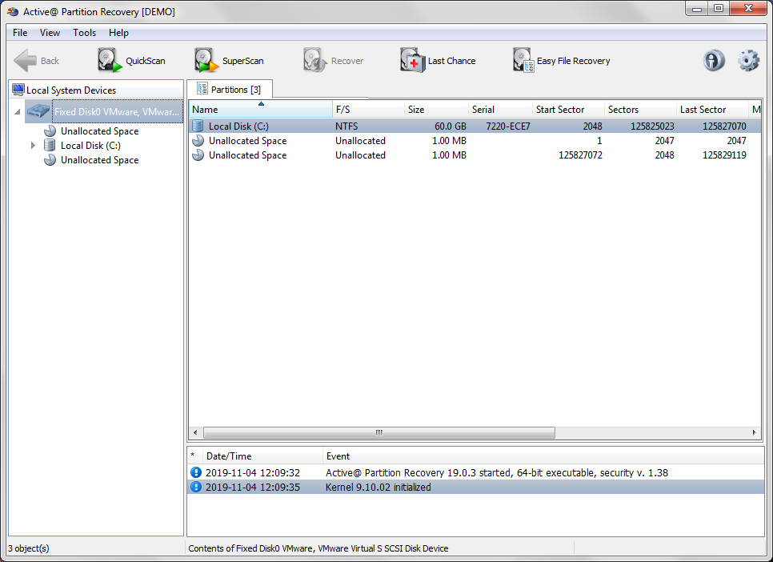The width and height of the screenshot is (773, 562).
Task: Select the Kernel 9.10.02 initialized log entry
Action: (x=476, y=487)
